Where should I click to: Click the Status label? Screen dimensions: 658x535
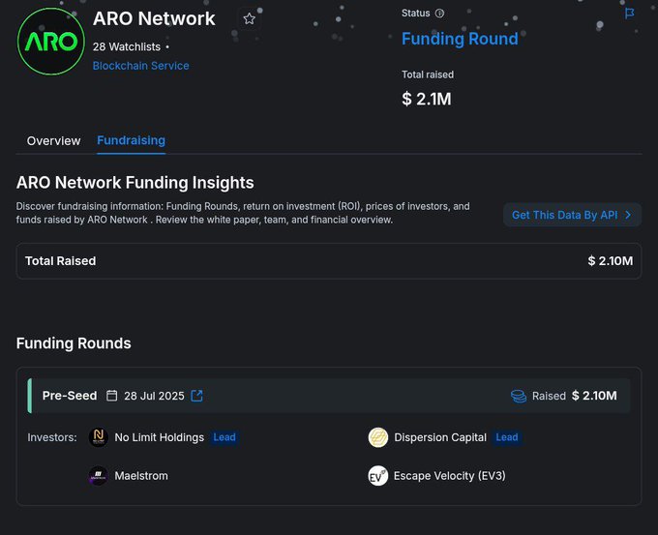click(416, 13)
